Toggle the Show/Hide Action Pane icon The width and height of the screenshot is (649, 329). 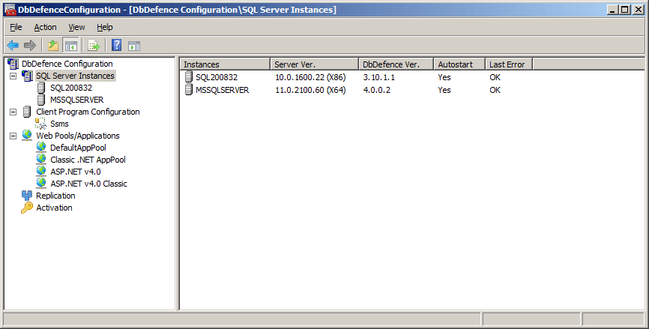134,46
